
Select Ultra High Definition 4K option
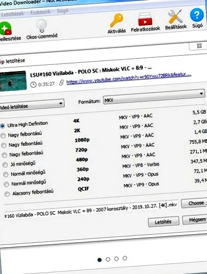(x=3, y=126)
